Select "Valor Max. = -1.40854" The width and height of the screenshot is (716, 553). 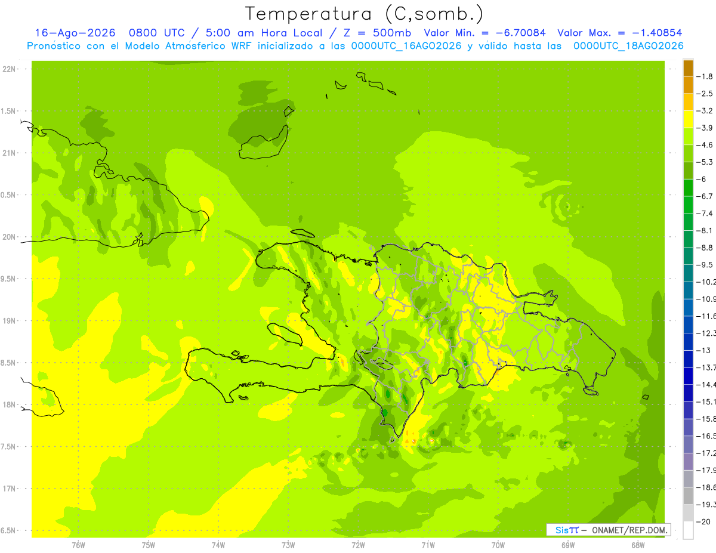tap(619, 33)
